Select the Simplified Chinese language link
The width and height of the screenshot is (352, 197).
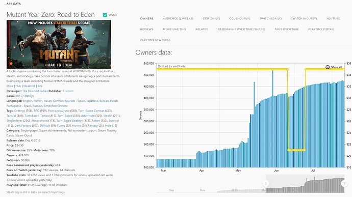tap(56, 106)
